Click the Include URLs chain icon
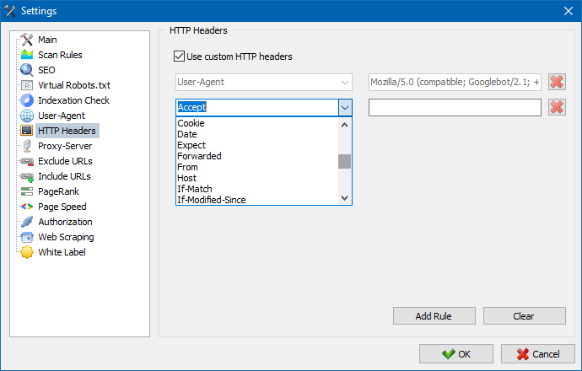Screen dimensions: 582x371 coord(27,176)
